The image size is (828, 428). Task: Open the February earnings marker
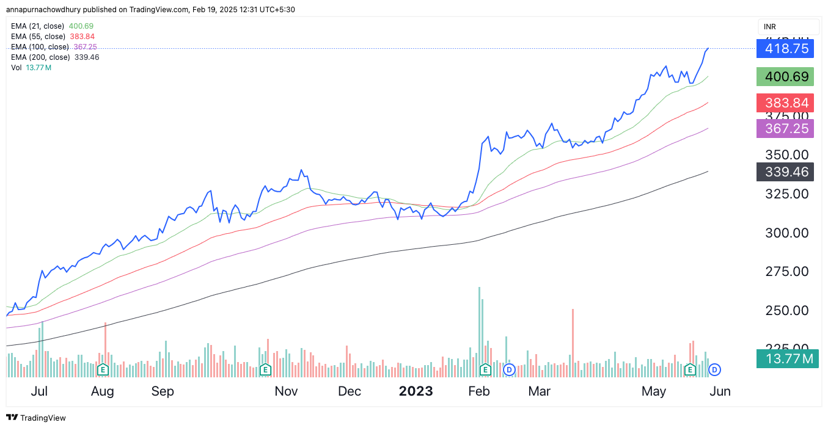click(486, 369)
